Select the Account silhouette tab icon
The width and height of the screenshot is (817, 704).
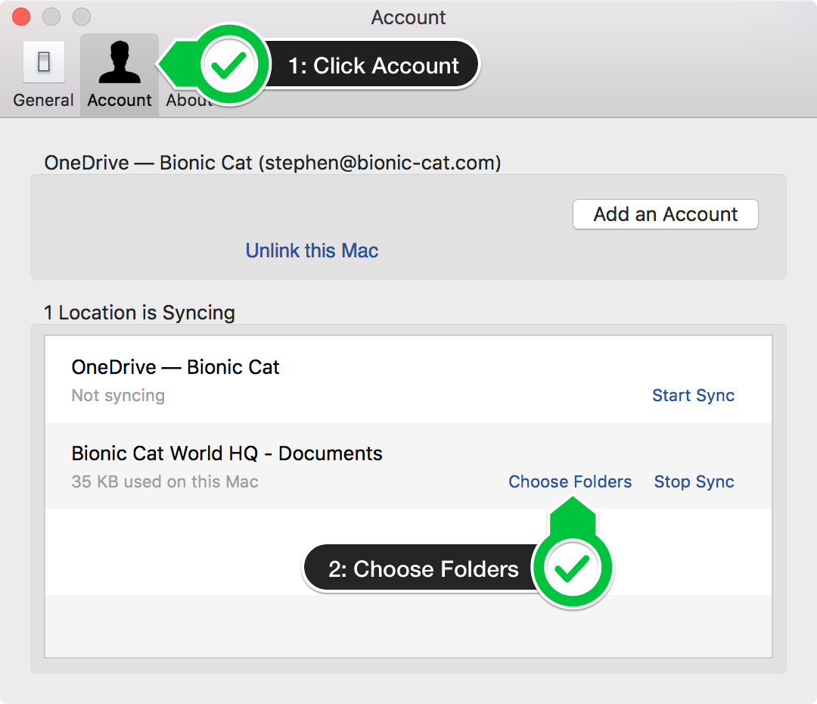tap(120, 63)
